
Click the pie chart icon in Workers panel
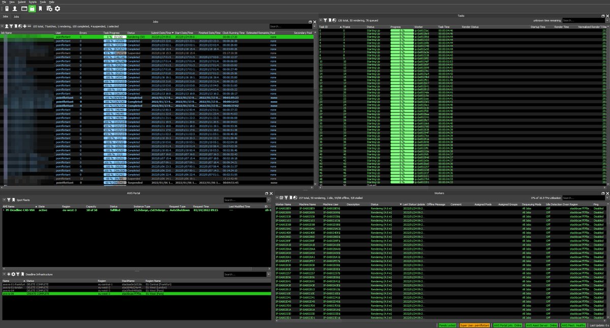tap(295, 198)
